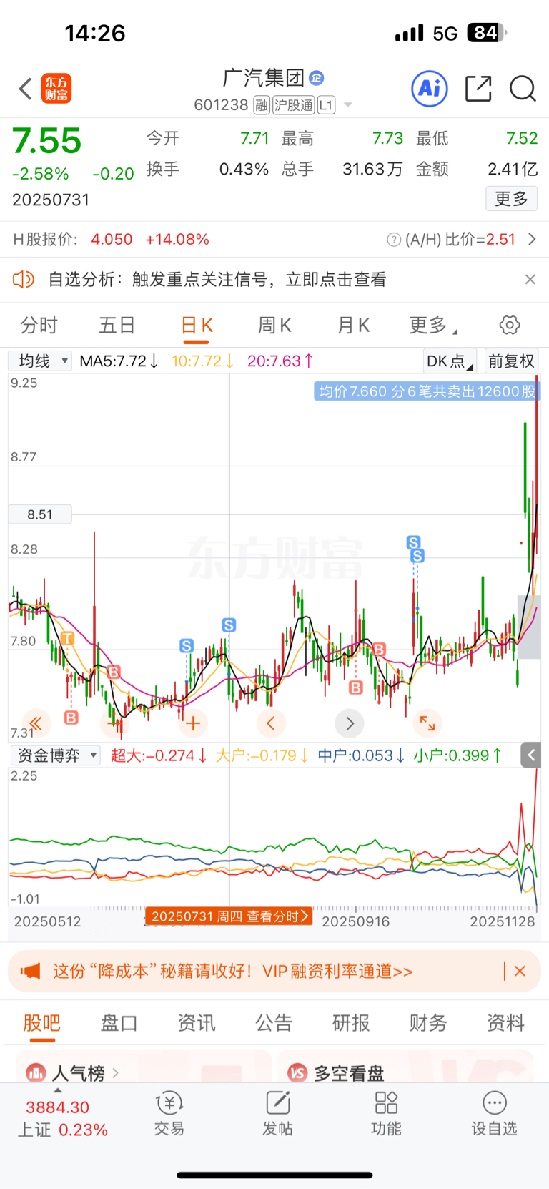The height and width of the screenshot is (1189, 549).
Task: Collapse the side panel arrow tab
Action: point(530,755)
